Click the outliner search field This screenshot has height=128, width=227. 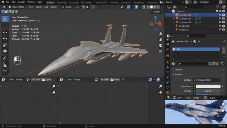click(194, 7)
